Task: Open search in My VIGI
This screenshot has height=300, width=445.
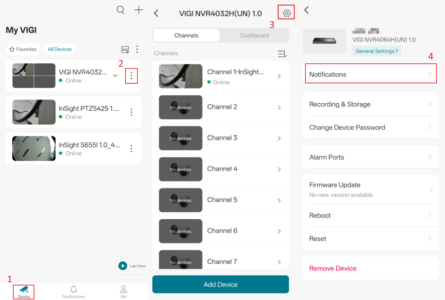Action: (x=120, y=10)
